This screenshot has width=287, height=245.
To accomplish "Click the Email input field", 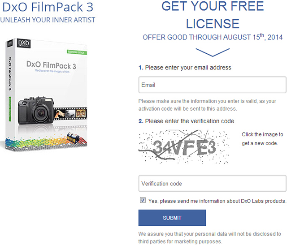I will (x=212, y=85).
